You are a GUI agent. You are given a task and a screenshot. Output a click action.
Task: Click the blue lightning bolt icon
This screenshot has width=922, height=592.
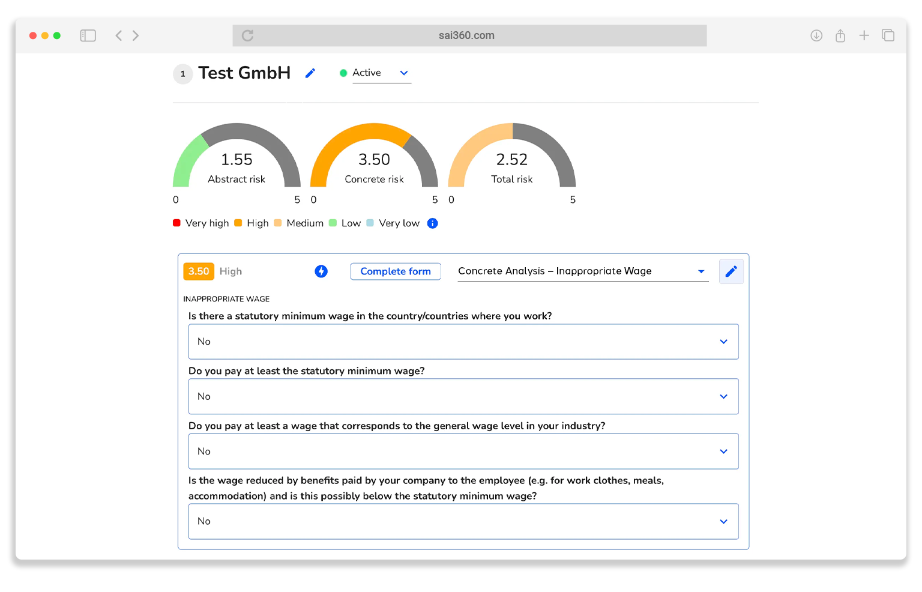point(321,271)
